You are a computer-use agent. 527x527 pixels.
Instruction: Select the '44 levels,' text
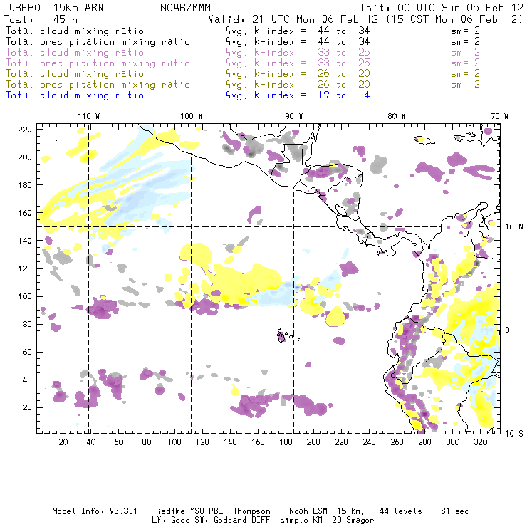(402, 511)
